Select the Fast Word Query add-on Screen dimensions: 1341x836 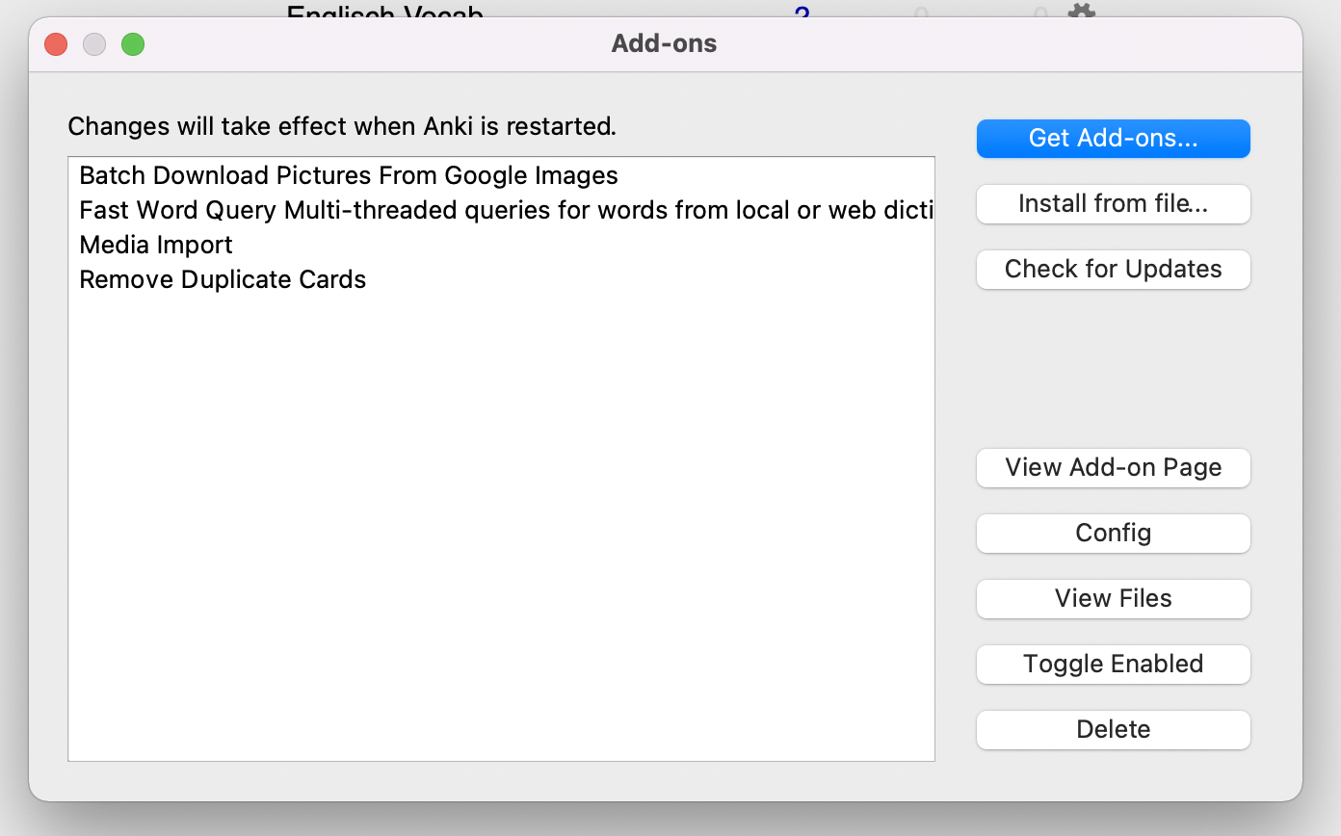[434, 210]
